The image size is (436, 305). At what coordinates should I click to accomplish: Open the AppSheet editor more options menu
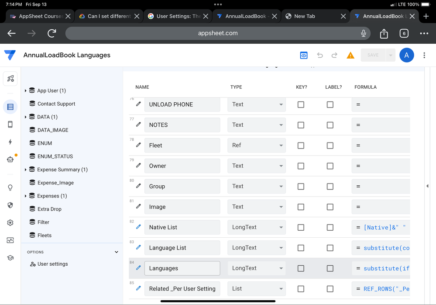pyautogui.click(x=424, y=55)
